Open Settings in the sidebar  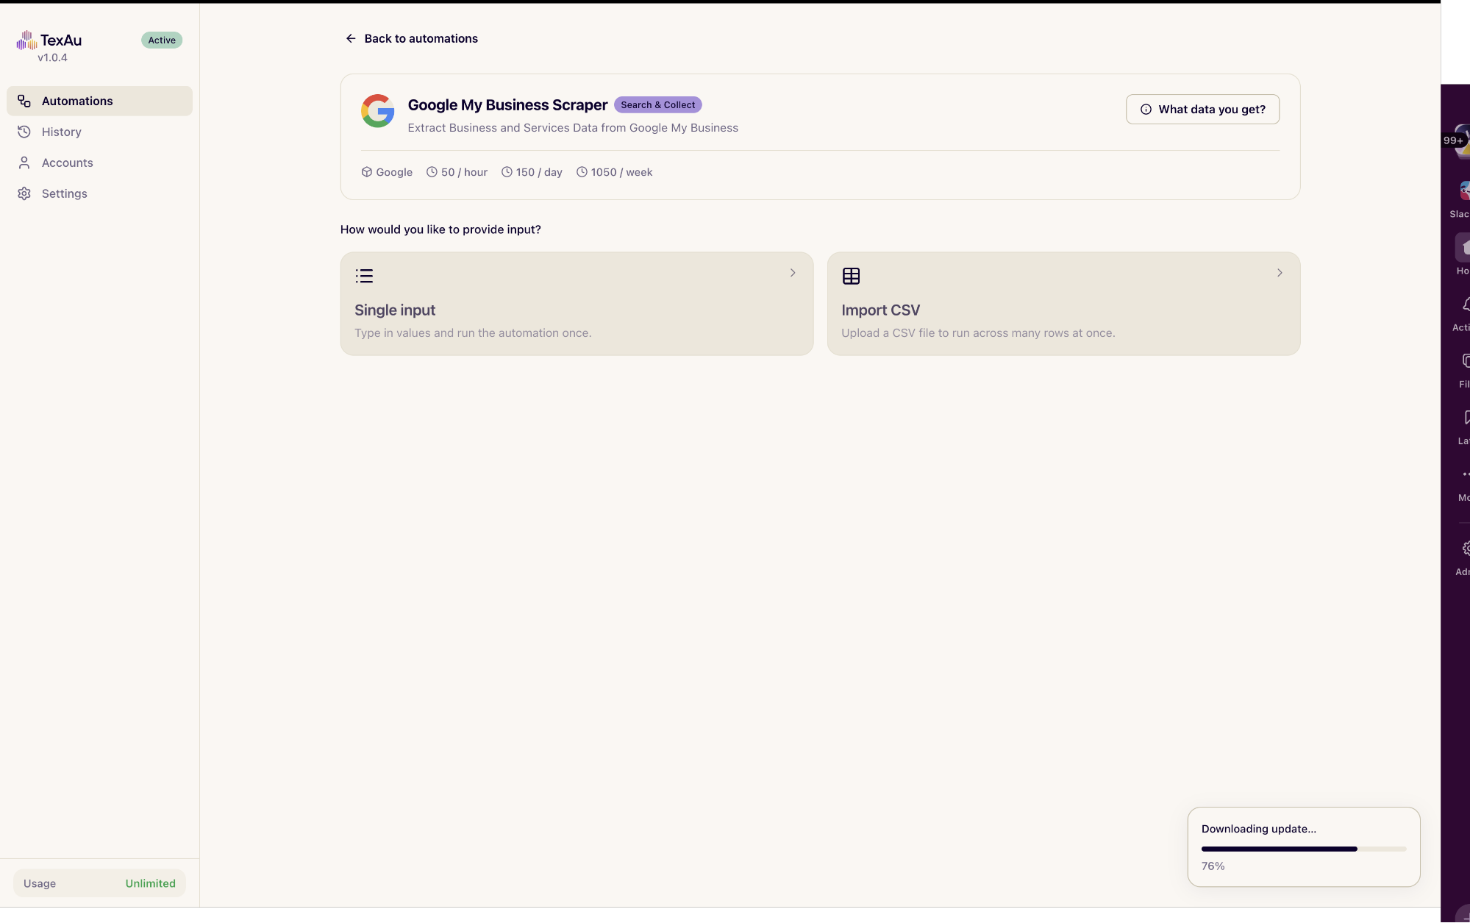pyautogui.click(x=99, y=193)
